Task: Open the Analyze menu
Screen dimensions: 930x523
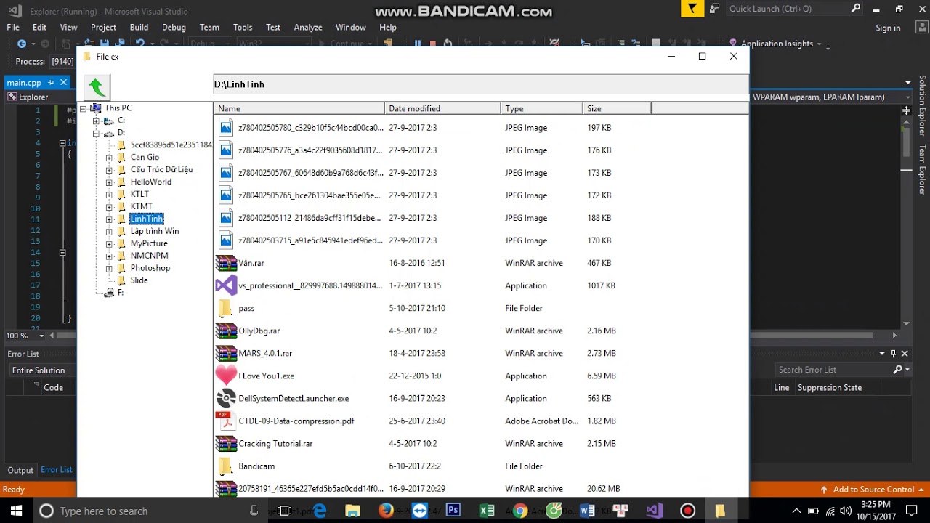Action: (308, 27)
